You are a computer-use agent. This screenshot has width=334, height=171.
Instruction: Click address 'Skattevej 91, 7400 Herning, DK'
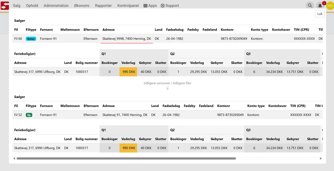tap(125, 115)
